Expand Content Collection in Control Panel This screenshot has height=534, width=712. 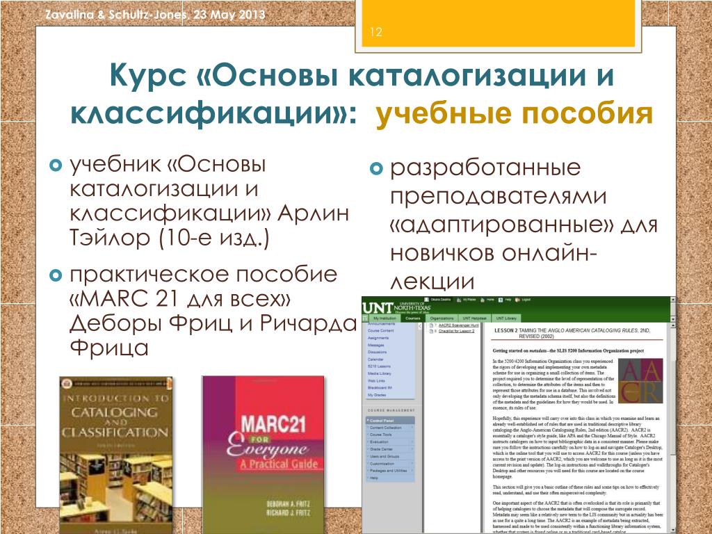click(390, 428)
